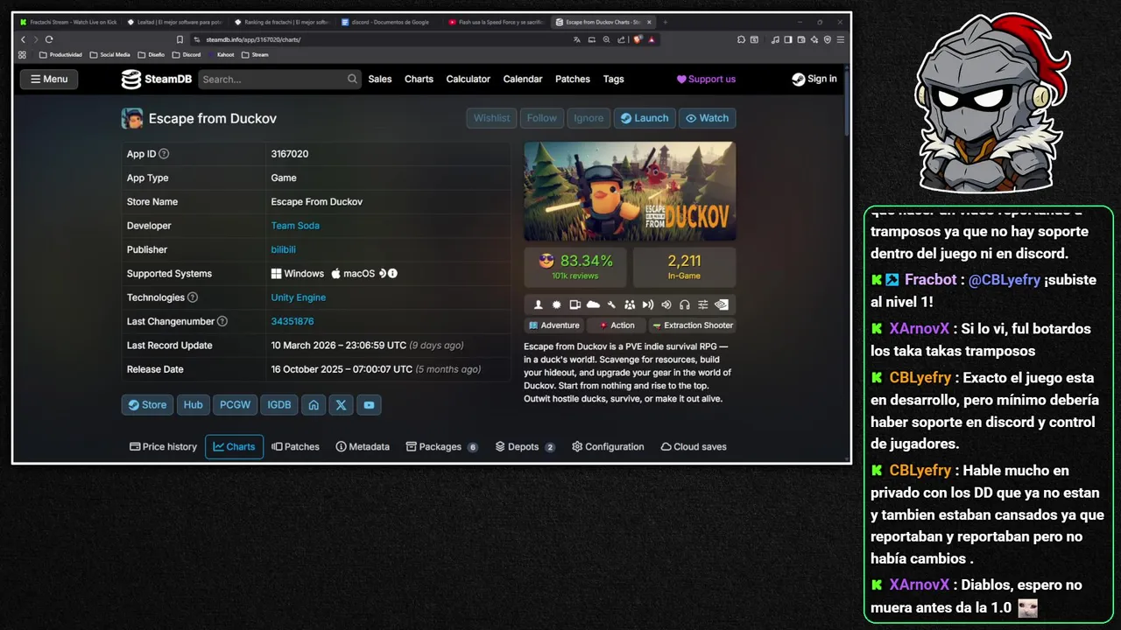This screenshot has height=630, width=1121.
Task: Click the NVIDIA GeForce feature icon
Action: (721, 304)
